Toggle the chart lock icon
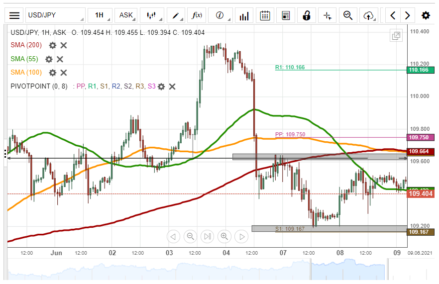Screen dimensions: 439x284 pyautogui.click(x=307, y=15)
